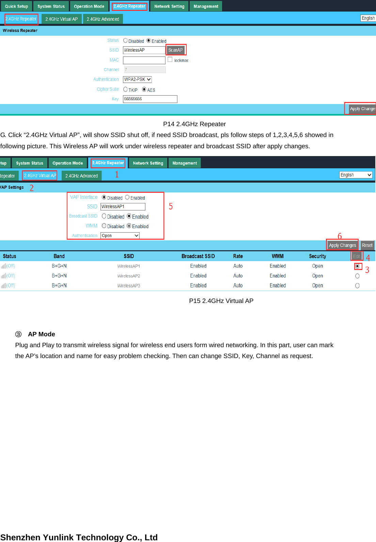376x542 pixels.
Task: Click the signal icon in the WirelessAP2 row
Action: tap(3, 276)
